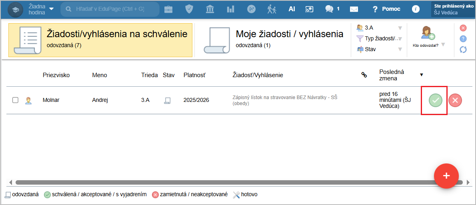Reject Molnar's request with red X
This screenshot has width=476, height=205.
(455, 100)
